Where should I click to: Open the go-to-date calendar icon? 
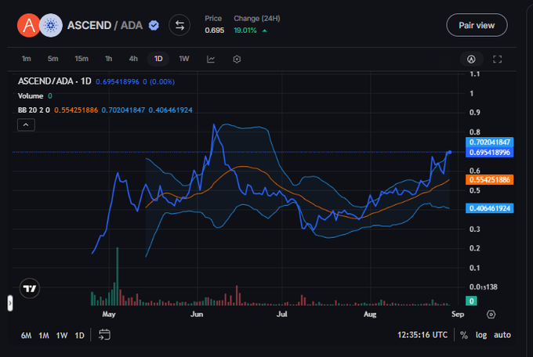[x=104, y=335]
